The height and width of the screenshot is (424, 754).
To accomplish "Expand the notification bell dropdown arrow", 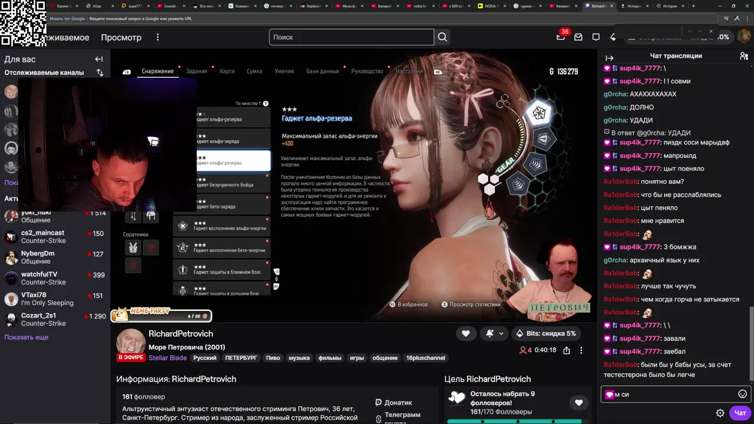I will (501, 333).
